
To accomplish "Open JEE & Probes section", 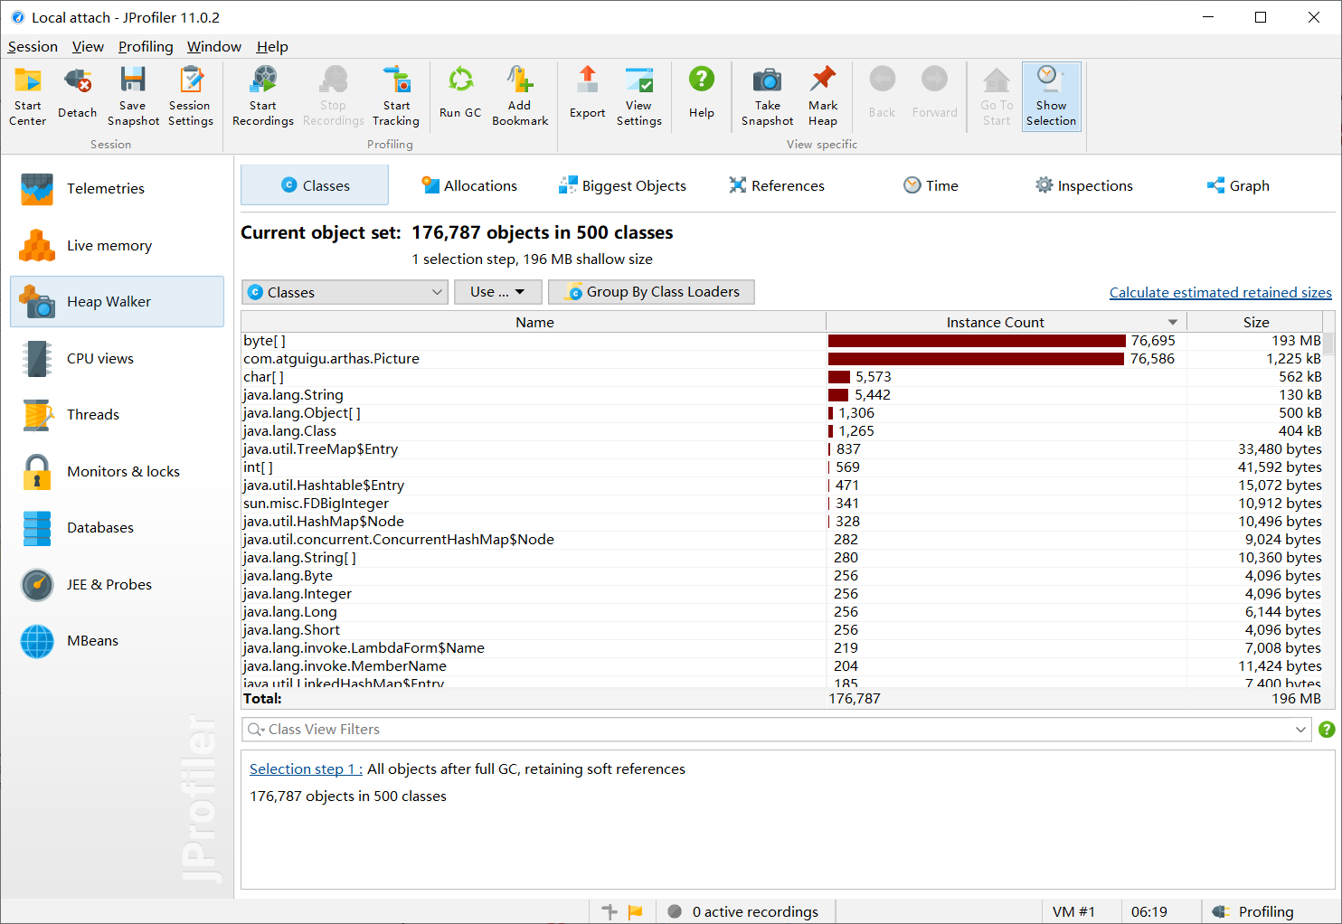I will 117,585.
